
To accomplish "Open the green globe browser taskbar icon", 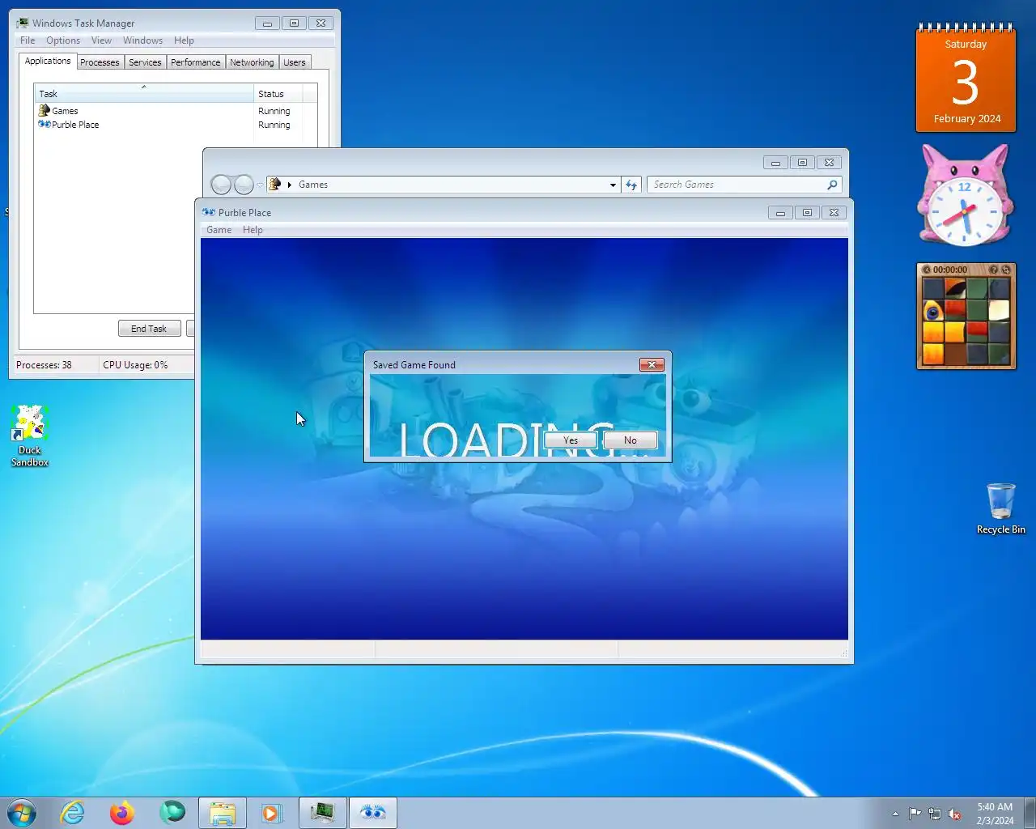I will [x=172, y=813].
